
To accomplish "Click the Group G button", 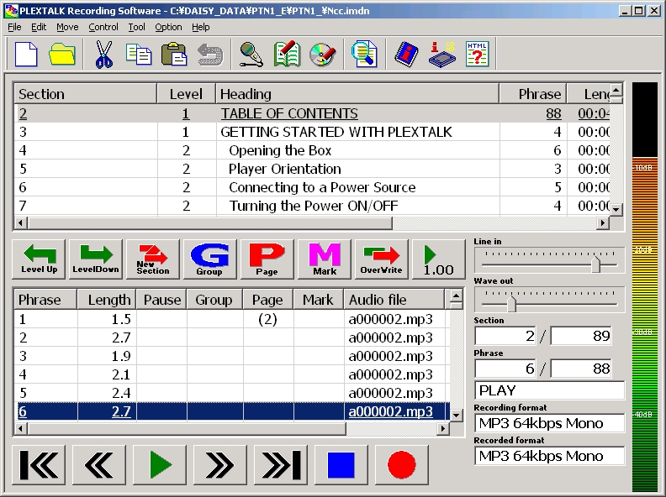I will coord(210,259).
